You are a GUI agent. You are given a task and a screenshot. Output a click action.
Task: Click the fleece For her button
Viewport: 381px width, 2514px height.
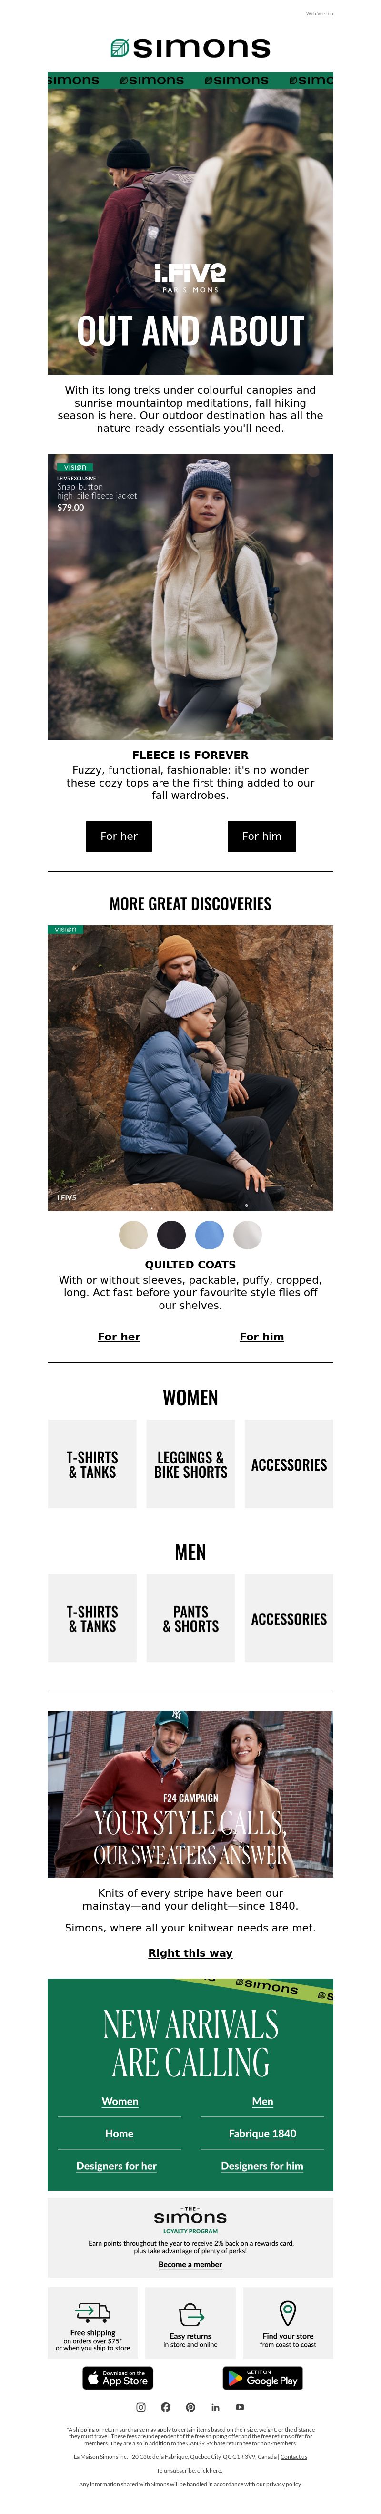click(x=119, y=837)
